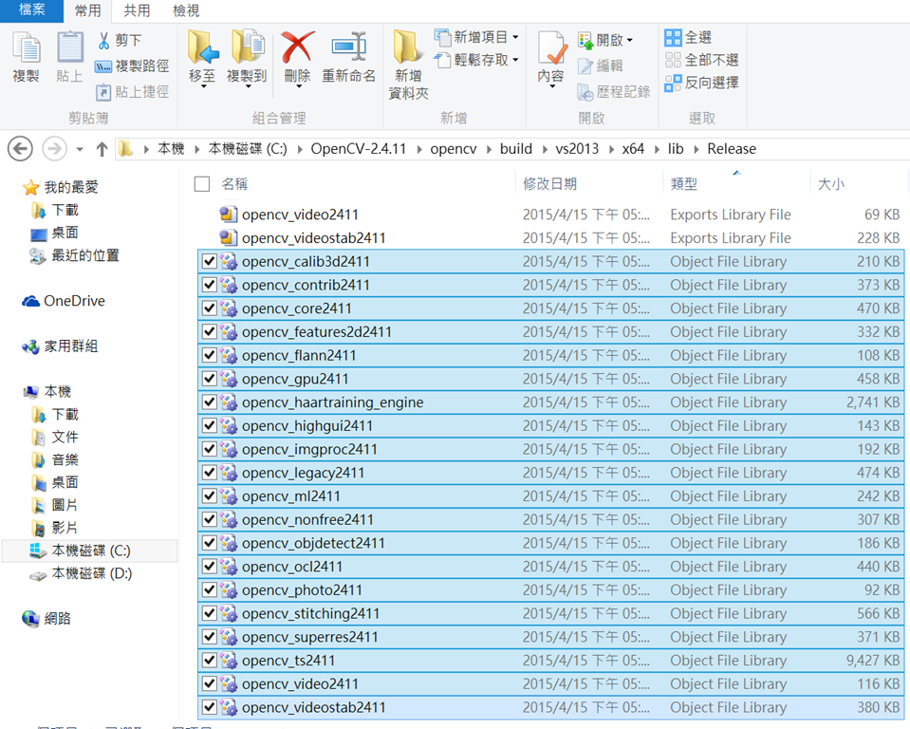This screenshot has width=910, height=729.
Task: Open 歷程記錄 (History) in ribbon
Action: tap(613, 92)
